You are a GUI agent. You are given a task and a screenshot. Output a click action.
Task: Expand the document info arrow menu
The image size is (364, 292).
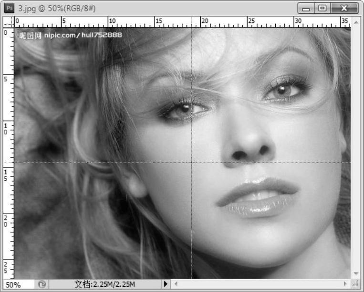pos(166,284)
